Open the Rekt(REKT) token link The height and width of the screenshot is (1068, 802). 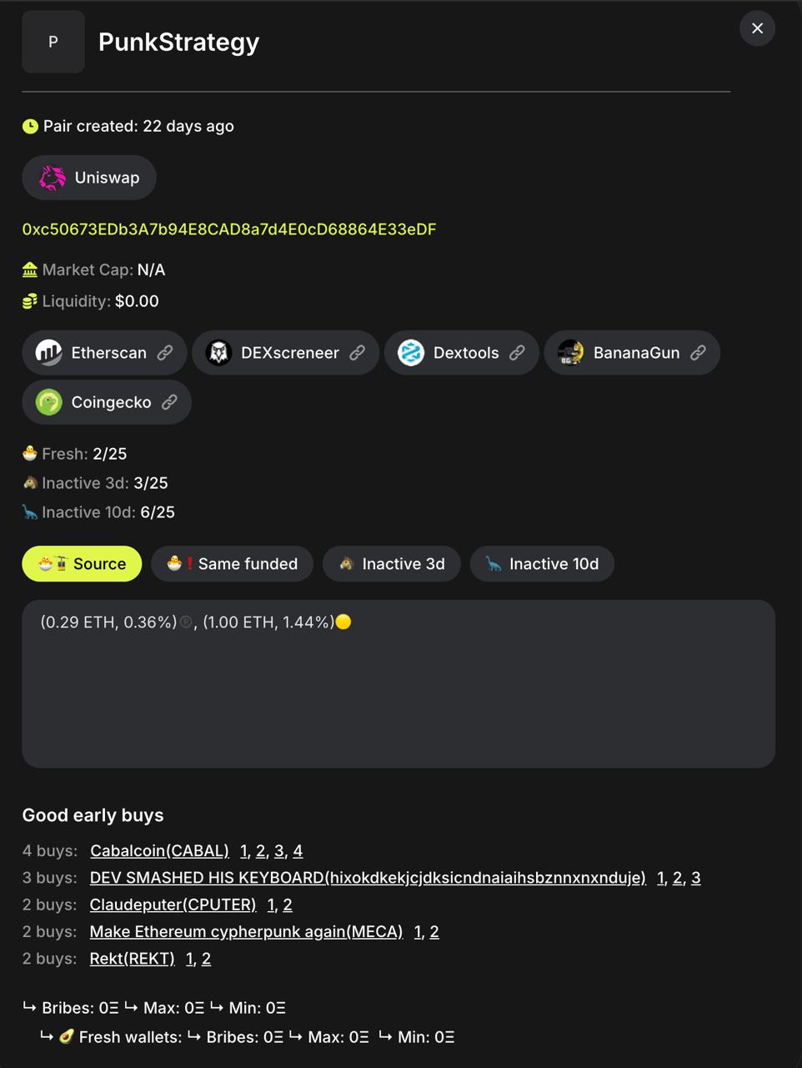pos(132,959)
